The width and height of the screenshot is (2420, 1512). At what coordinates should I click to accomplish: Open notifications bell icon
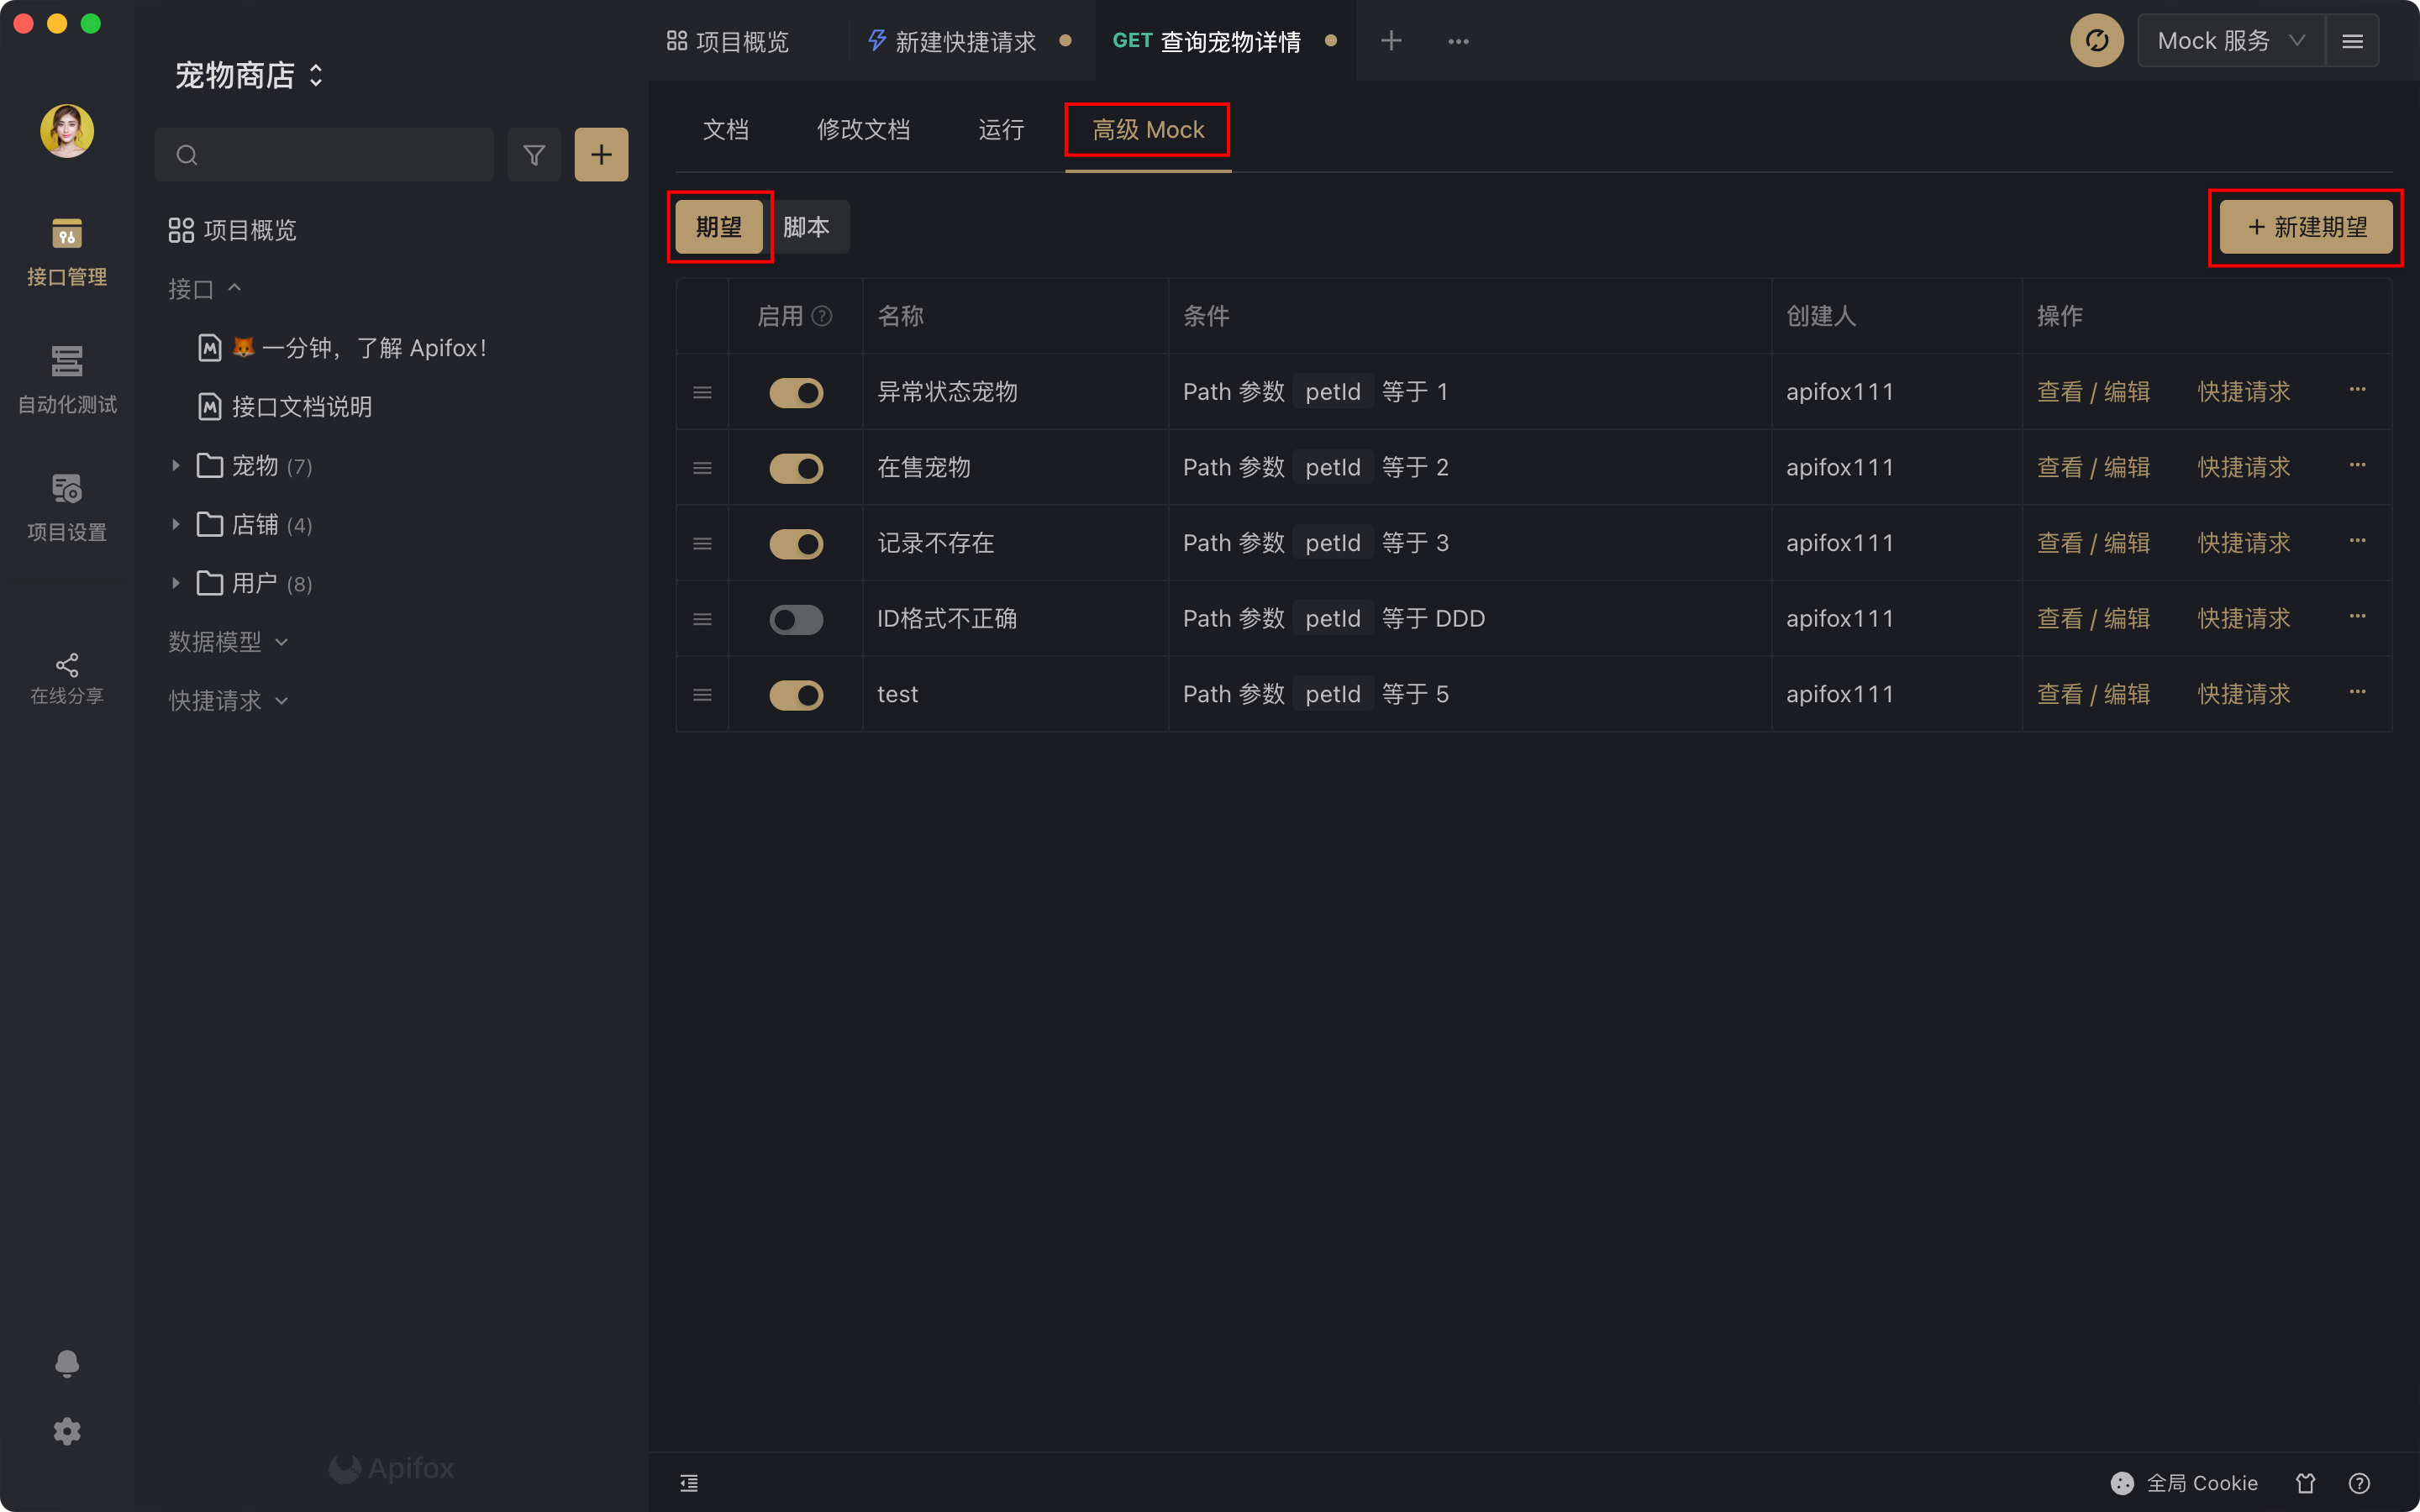pos(67,1364)
